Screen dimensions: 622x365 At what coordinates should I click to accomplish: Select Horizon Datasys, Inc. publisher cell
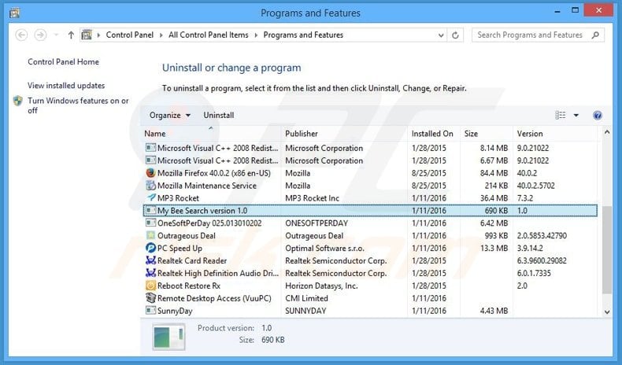[x=321, y=286]
